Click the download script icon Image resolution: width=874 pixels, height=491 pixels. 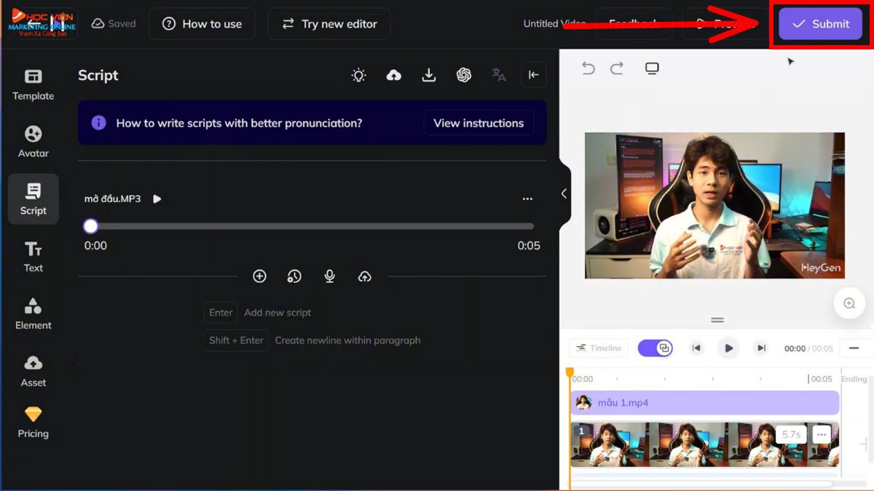coord(429,75)
